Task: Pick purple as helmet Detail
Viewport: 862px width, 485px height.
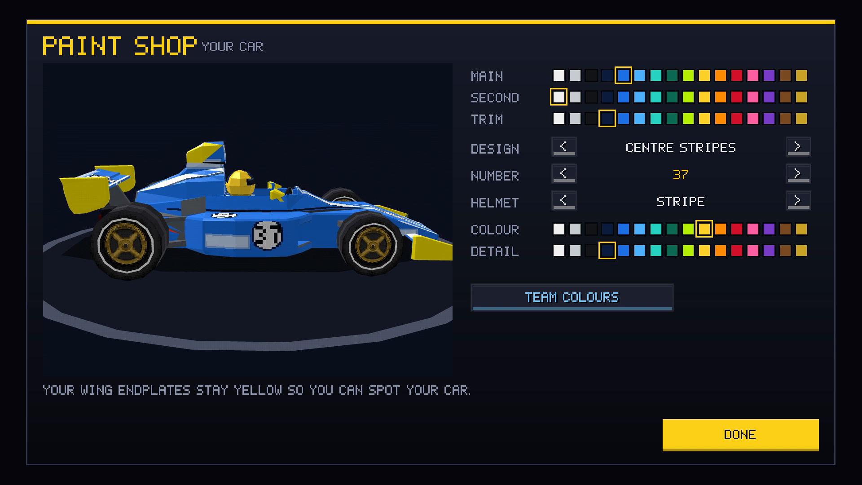Action: point(769,251)
